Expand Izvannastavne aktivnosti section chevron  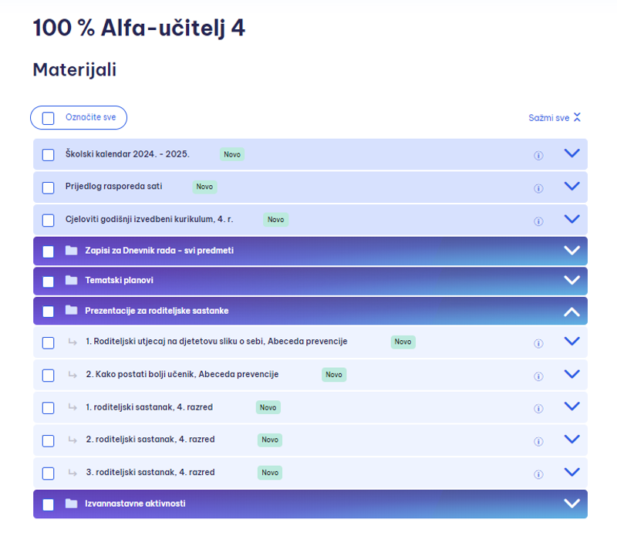(x=571, y=503)
